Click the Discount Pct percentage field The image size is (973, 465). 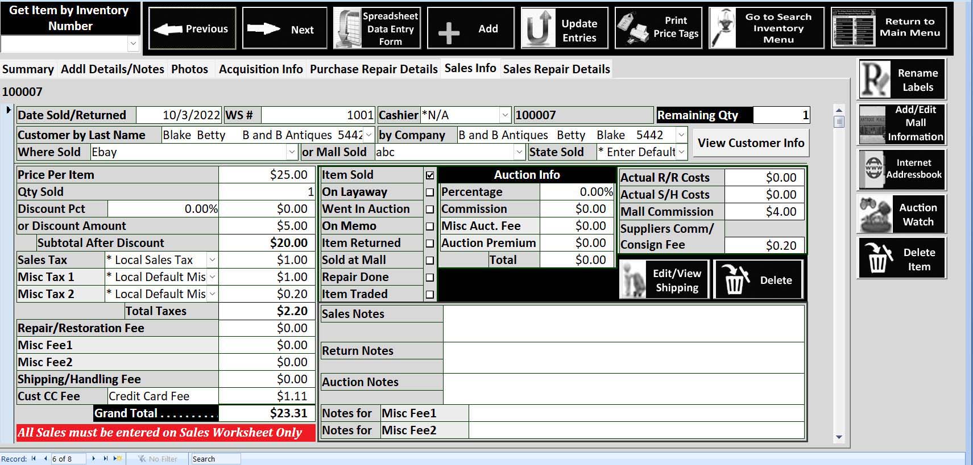(163, 209)
